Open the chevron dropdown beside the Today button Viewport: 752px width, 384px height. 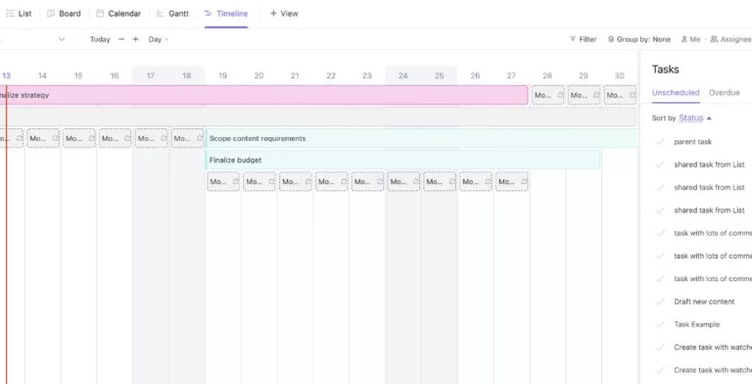coord(62,39)
